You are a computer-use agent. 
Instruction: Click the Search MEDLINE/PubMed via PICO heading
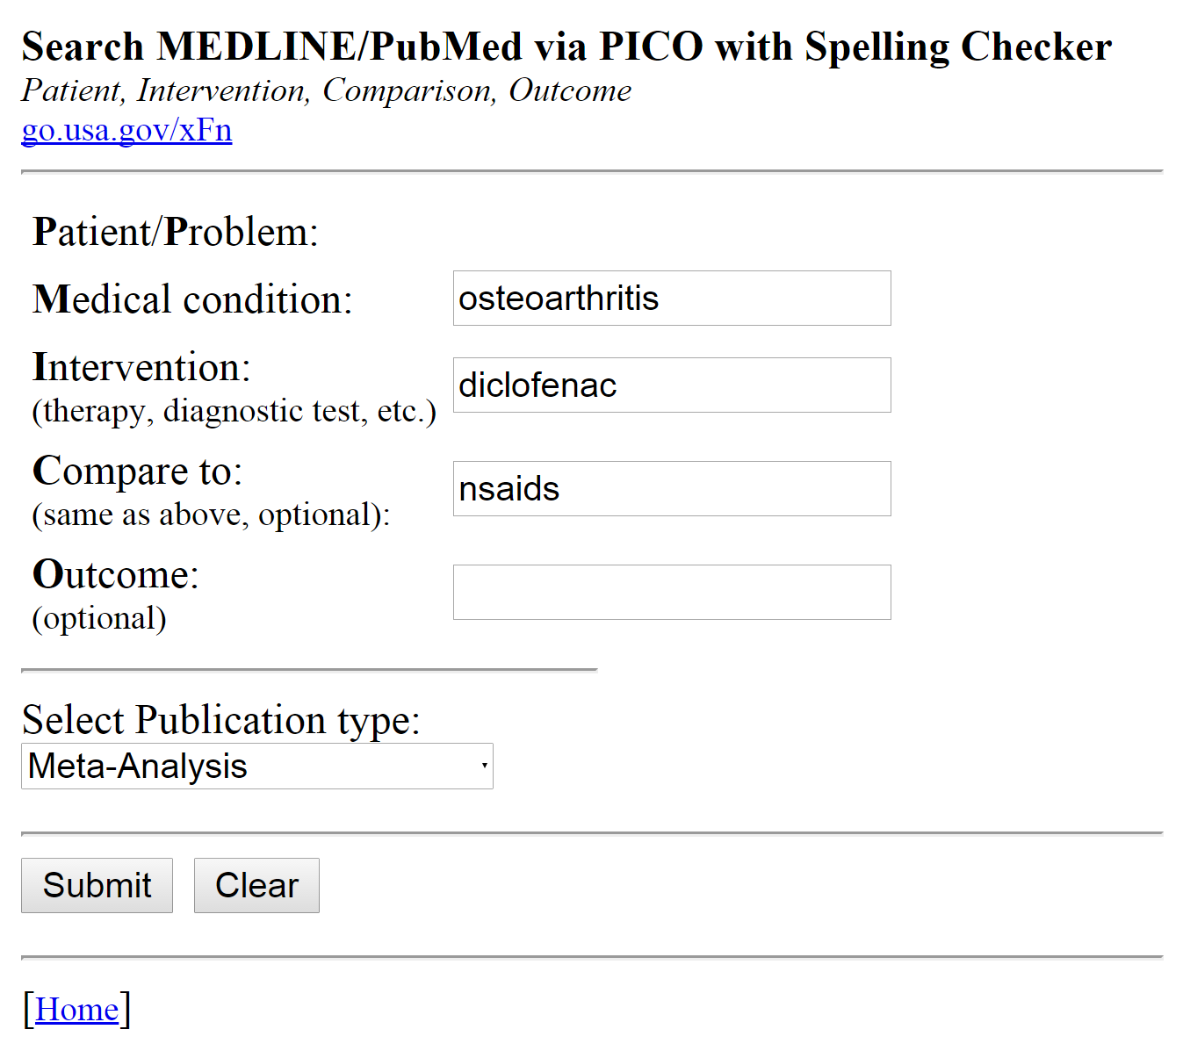[x=566, y=47]
